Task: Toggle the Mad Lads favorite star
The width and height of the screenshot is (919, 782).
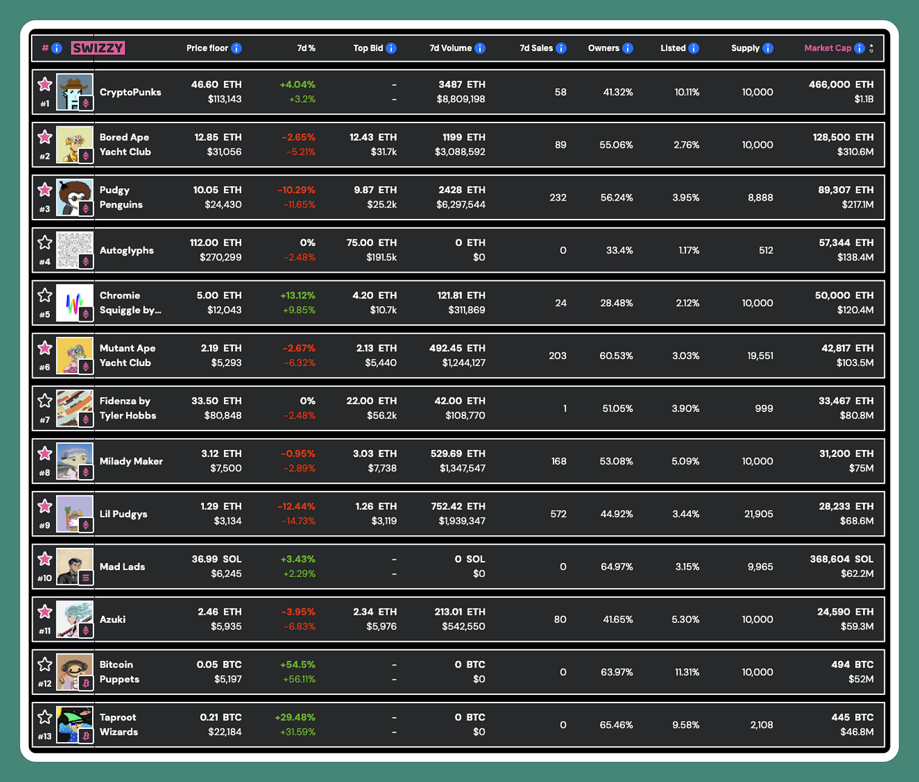Action: 44,559
